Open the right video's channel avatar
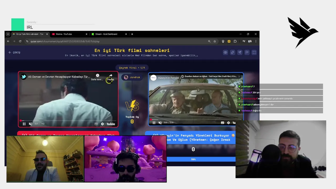 point(154,78)
